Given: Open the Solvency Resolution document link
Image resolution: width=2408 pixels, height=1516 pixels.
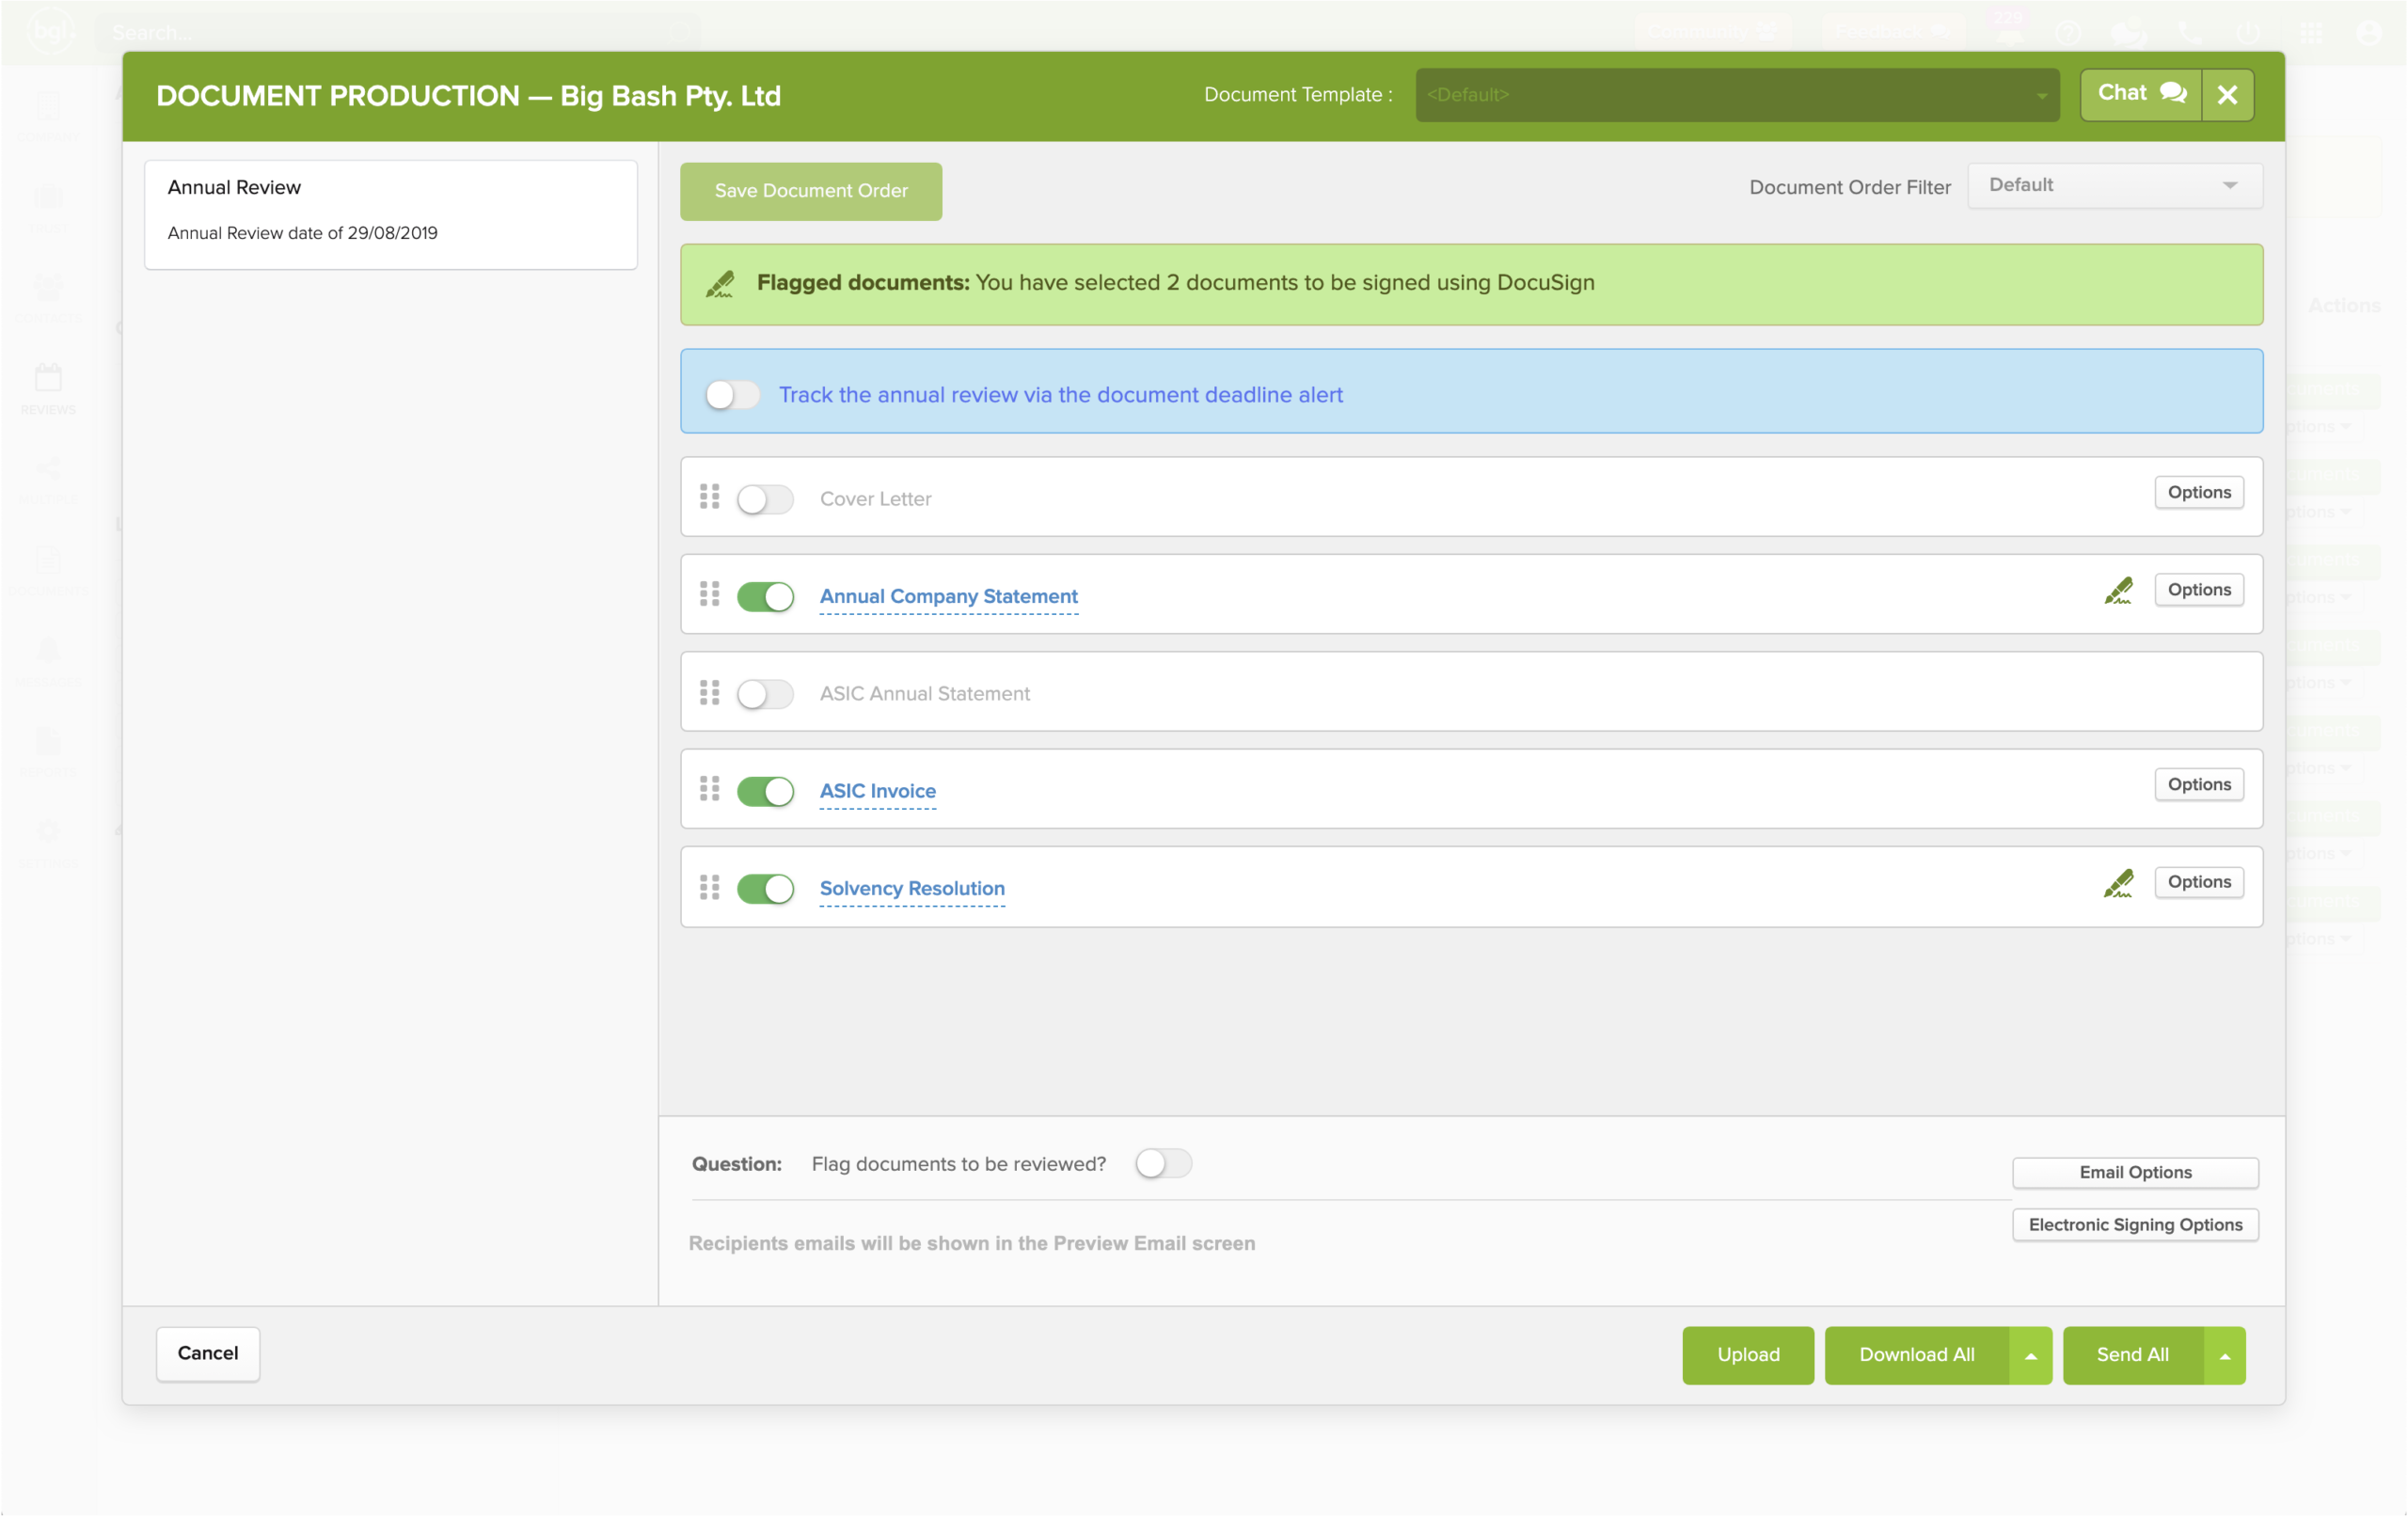Looking at the screenshot, I should pos(911,888).
